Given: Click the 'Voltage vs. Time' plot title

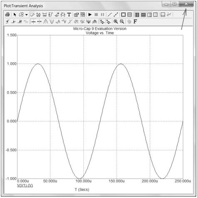Looking at the screenshot, I should pyautogui.click(x=100, y=33).
